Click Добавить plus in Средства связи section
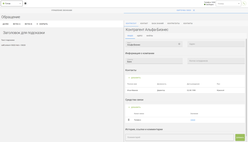This screenshot has width=248, height=142. click(134, 107)
